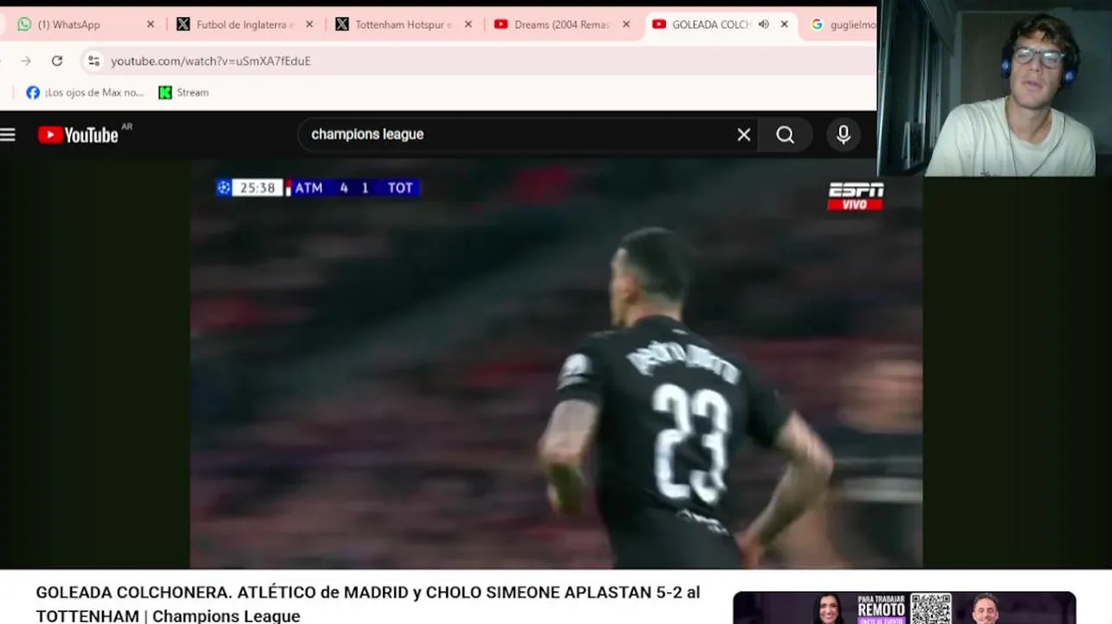
Task: Mute the tab using speaker icon
Action: point(763,24)
